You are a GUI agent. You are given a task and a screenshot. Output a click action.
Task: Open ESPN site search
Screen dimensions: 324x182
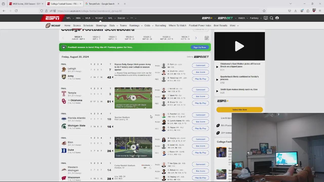click(271, 18)
